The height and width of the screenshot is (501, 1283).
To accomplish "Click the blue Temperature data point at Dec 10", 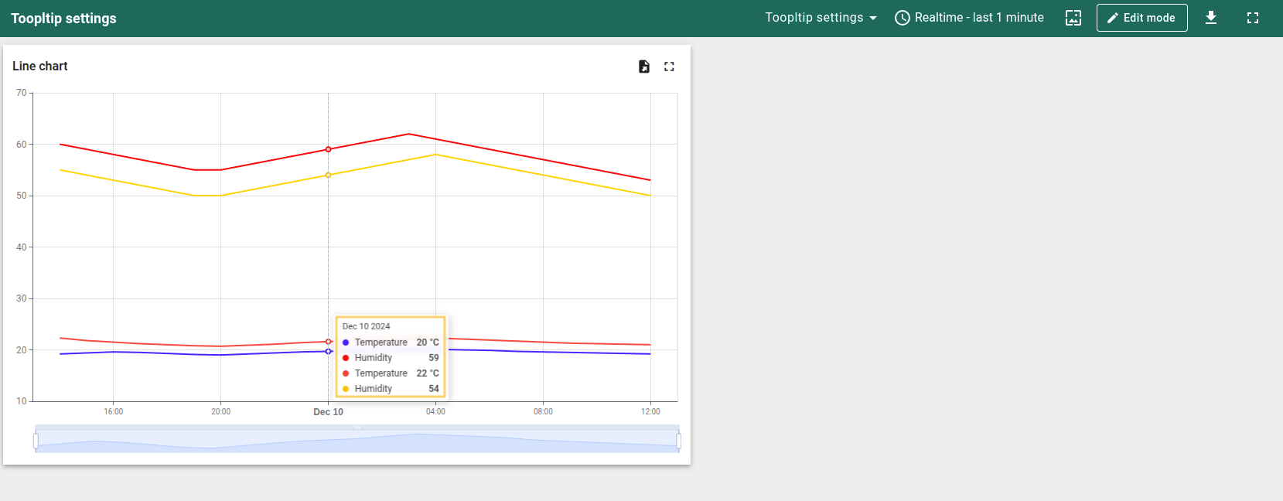I will pos(328,352).
